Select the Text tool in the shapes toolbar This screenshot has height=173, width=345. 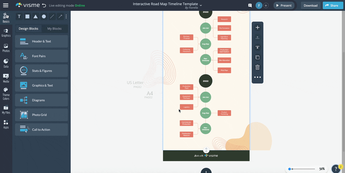click(19, 16)
